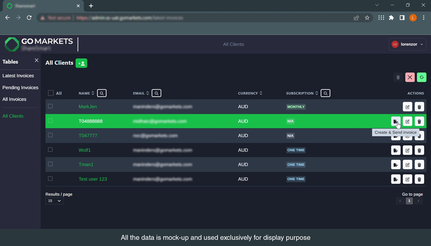The height and width of the screenshot is (246, 431).
Task: Click the add new client icon
Action: pyautogui.click(x=81, y=63)
